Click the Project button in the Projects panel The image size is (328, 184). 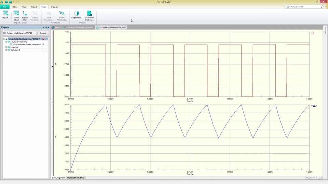click(43, 33)
